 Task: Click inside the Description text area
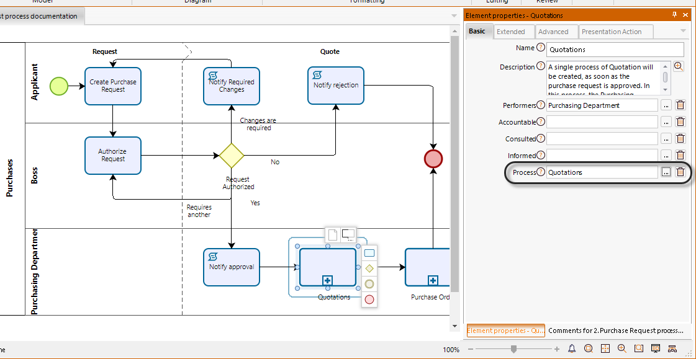[x=603, y=78]
